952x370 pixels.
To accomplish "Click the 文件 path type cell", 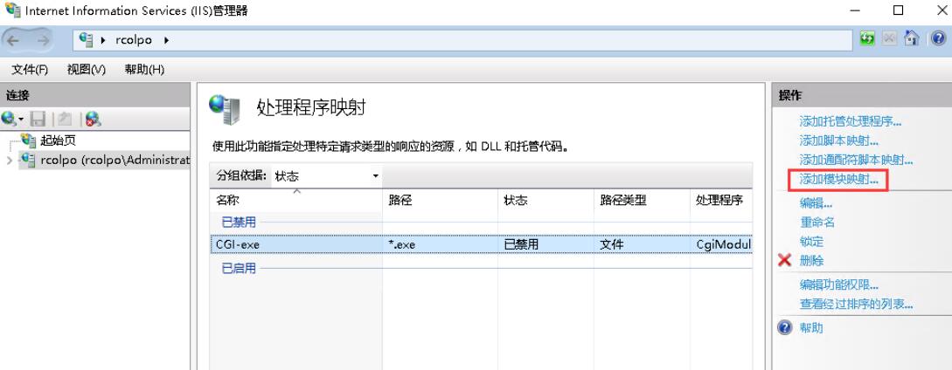I will (x=611, y=244).
